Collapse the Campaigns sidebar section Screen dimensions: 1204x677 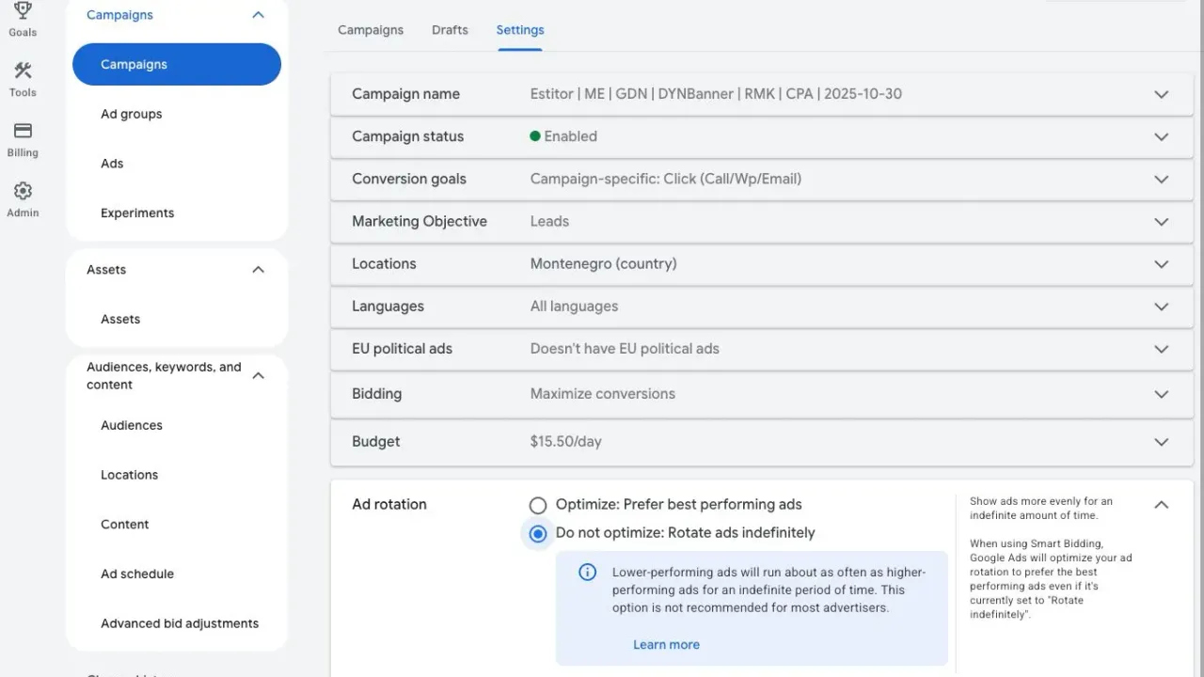[x=259, y=15]
